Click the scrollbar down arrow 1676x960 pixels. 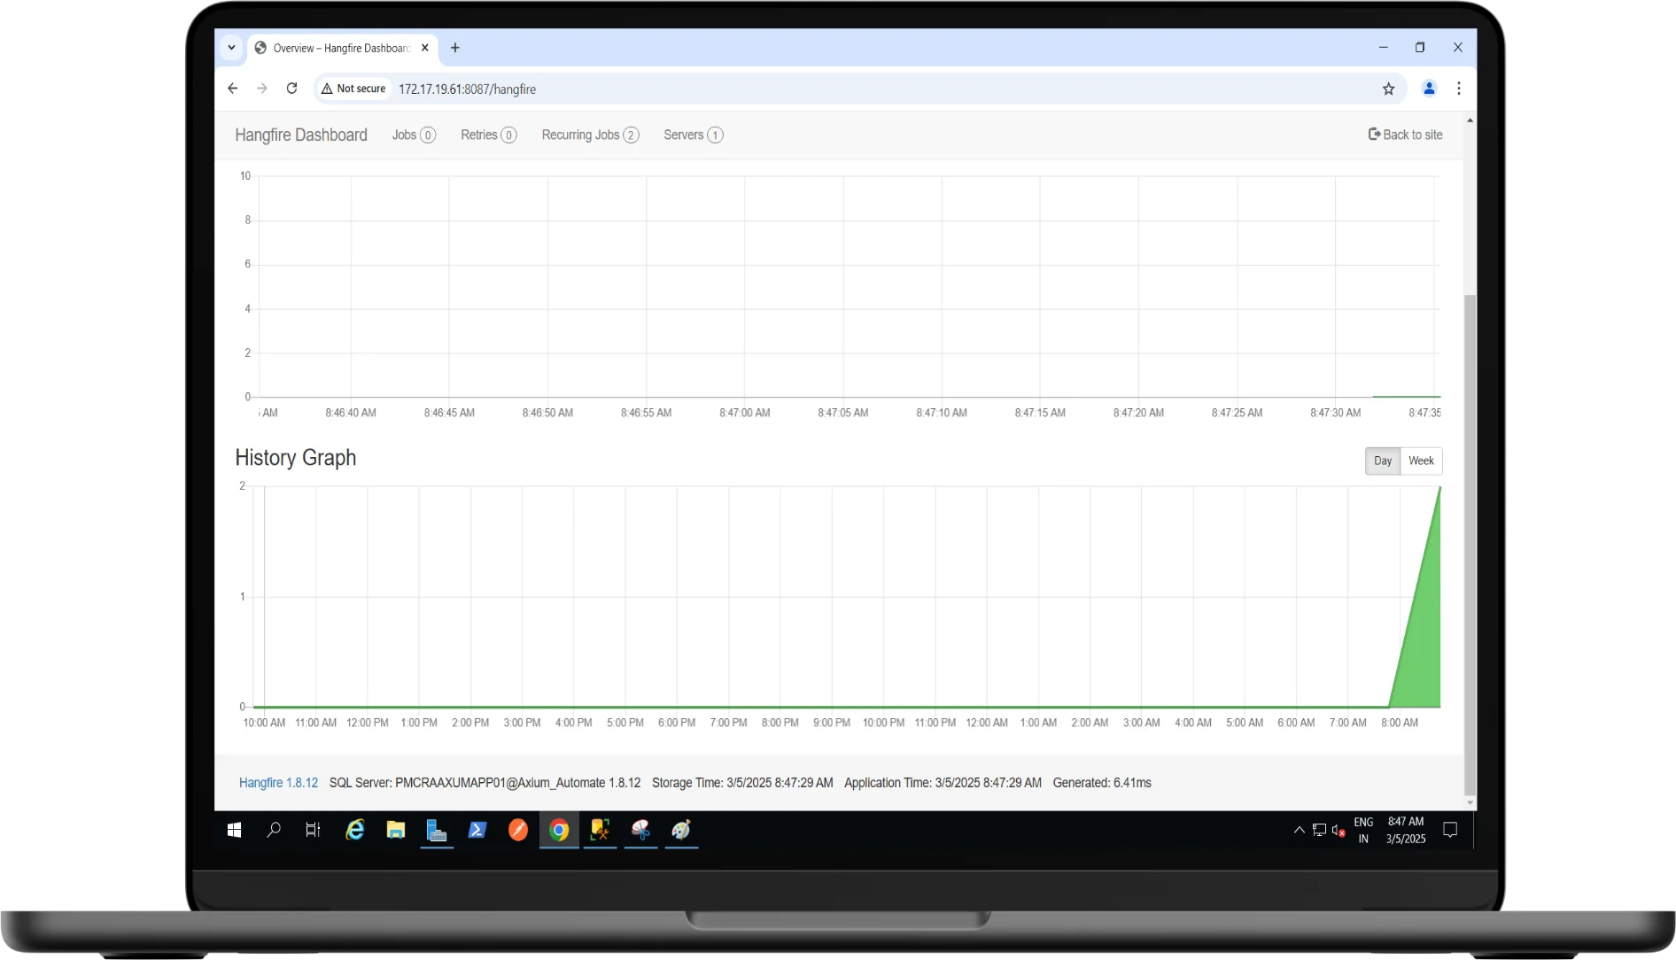point(1470,803)
